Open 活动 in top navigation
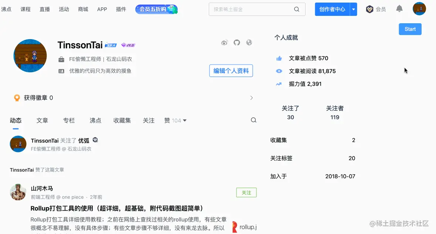This screenshot has height=234, width=436. coord(64,9)
